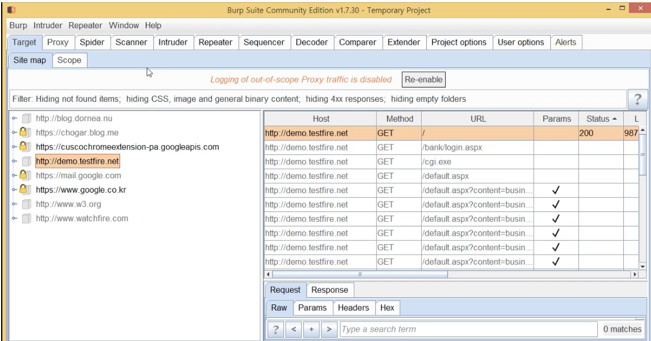This screenshot has height=341, width=651.
Task: Click the lock icon beside mail.google.com
Action: [24, 175]
